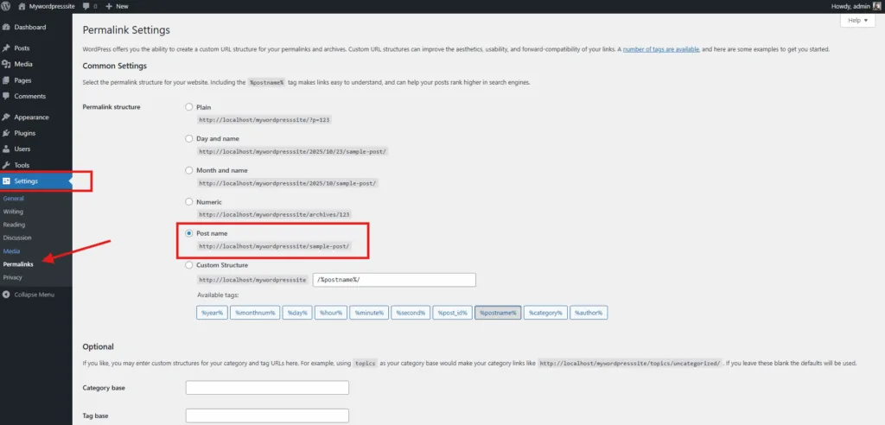Insert the %day% tag button
The image size is (885, 425).
297,313
